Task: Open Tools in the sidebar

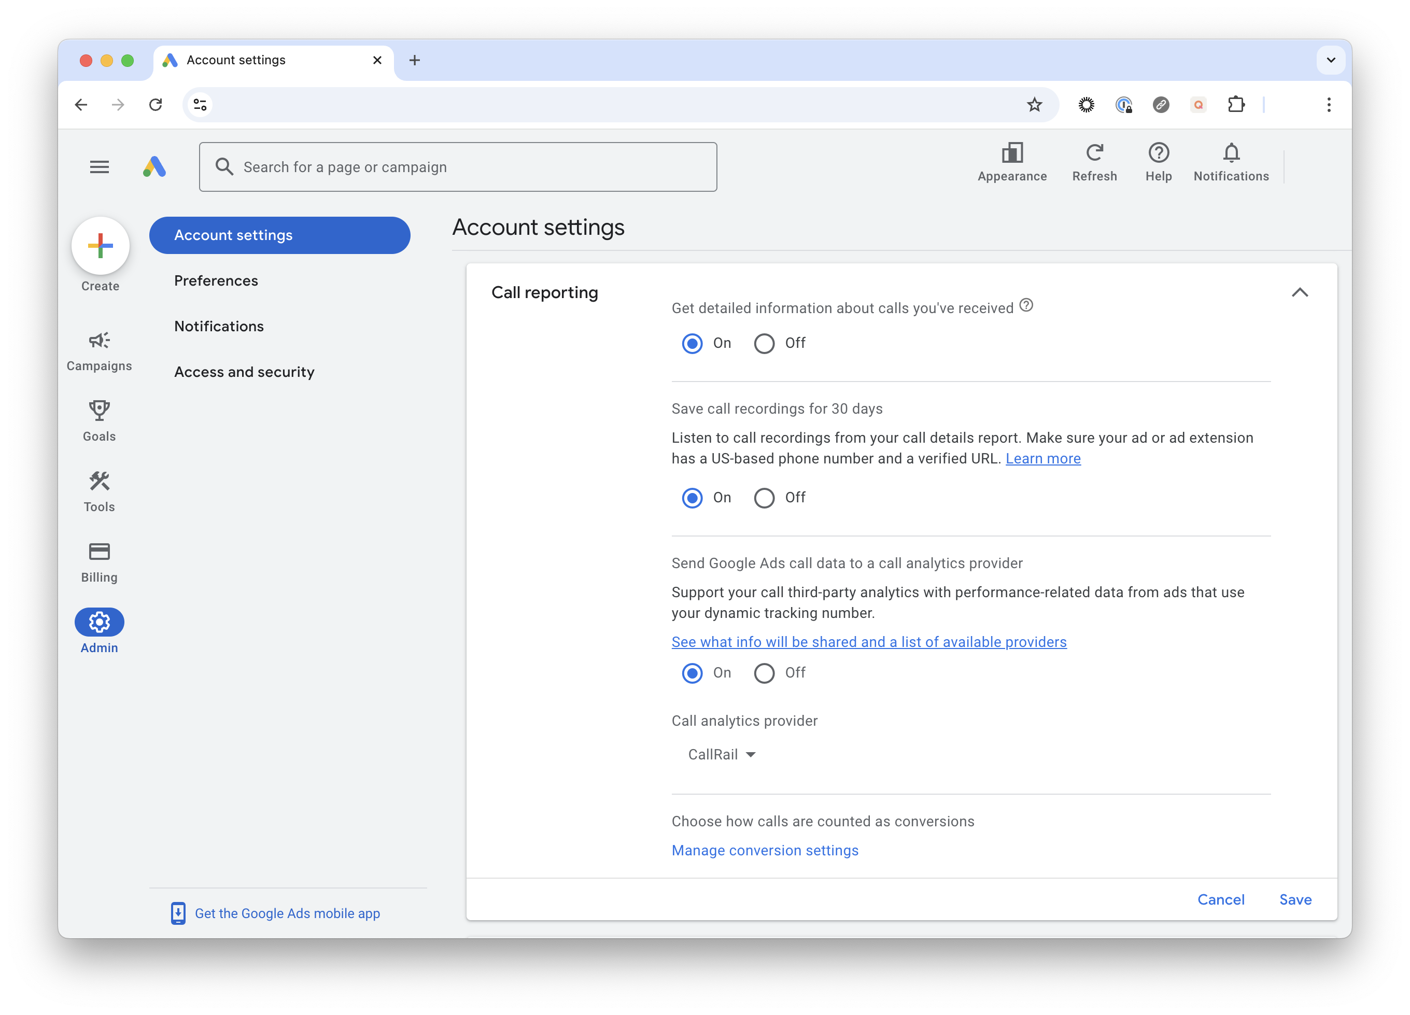Action: pyautogui.click(x=100, y=491)
